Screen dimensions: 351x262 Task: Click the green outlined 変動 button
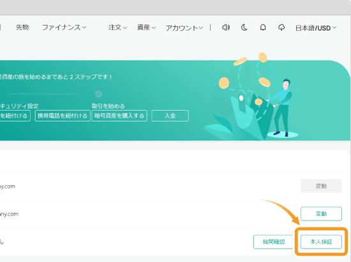[321, 214]
